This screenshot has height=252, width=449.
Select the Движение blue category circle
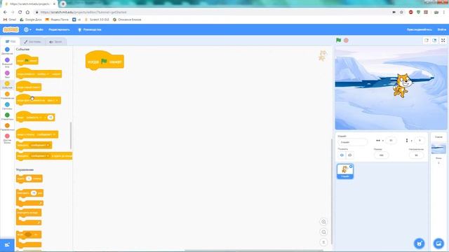(7, 50)
